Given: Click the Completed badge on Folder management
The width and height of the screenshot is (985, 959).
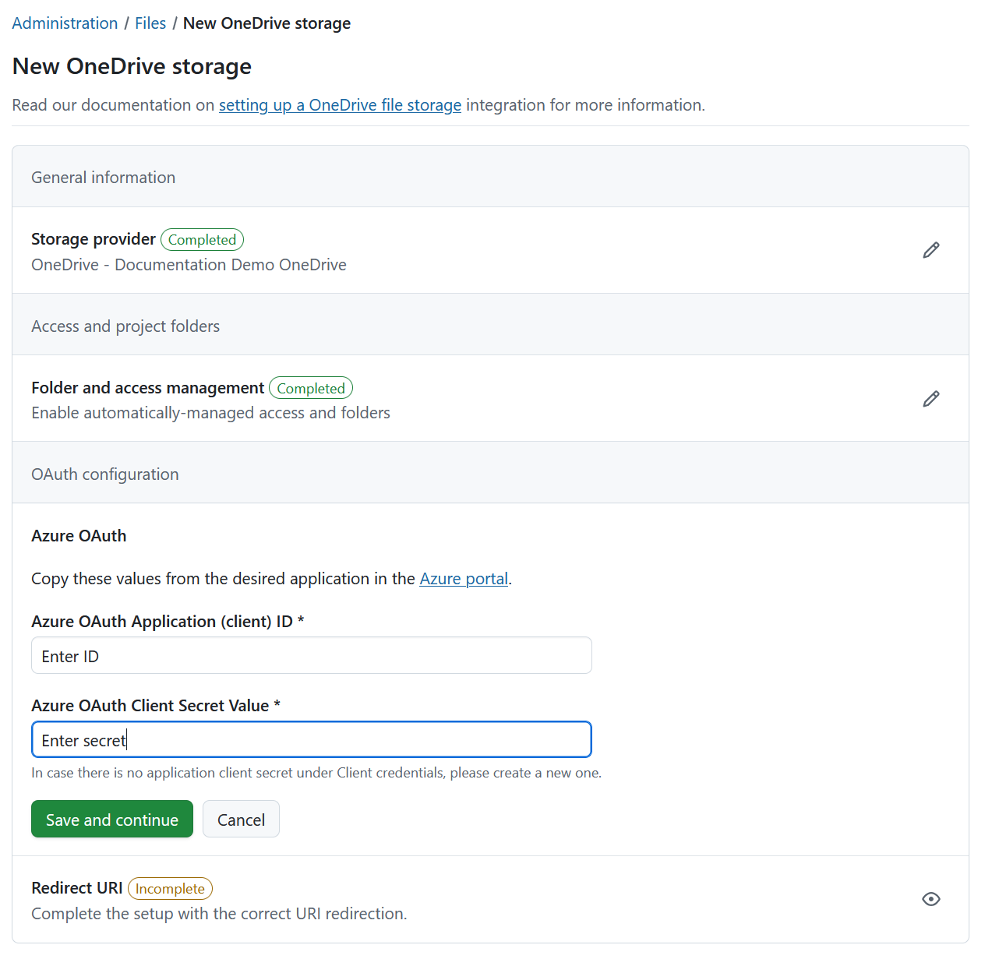Looking at the screenshot, I should coord(310,387).
